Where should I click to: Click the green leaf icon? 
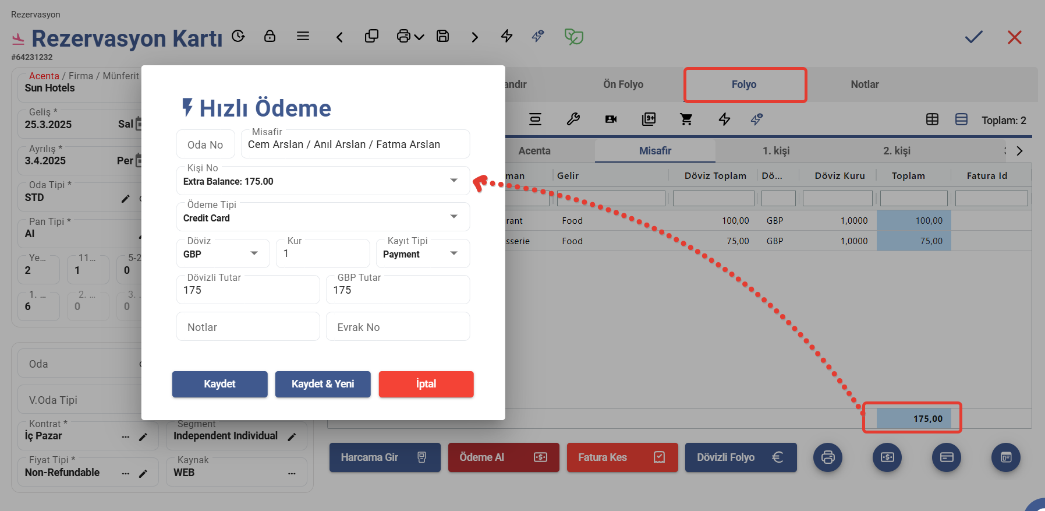coord(573,37)
